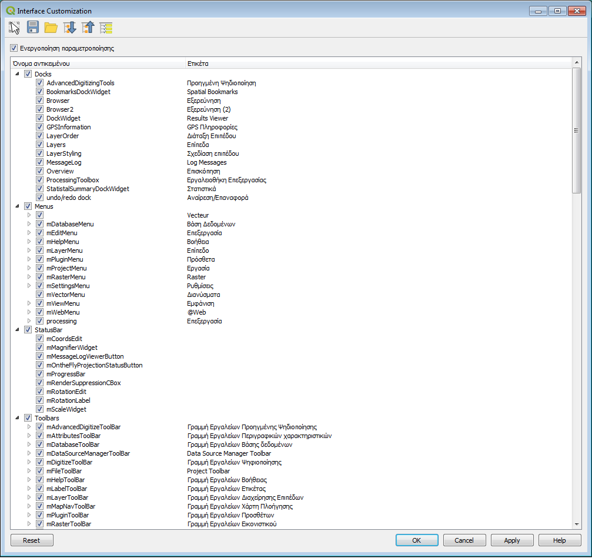The height and width of the screenshot is (558, 592).
Task: Collapse the Menus tree group
Action: point(18,206)
